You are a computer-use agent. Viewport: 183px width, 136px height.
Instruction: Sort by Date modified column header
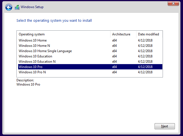pos(149,34)
